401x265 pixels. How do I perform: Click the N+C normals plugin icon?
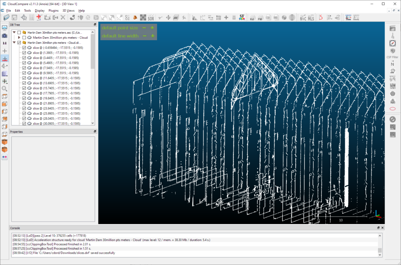303,18
